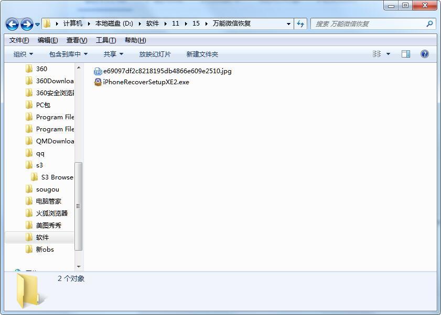Select the PC包 folder in tree
This screenshot has height=315, width=441.
coord(43,105)
